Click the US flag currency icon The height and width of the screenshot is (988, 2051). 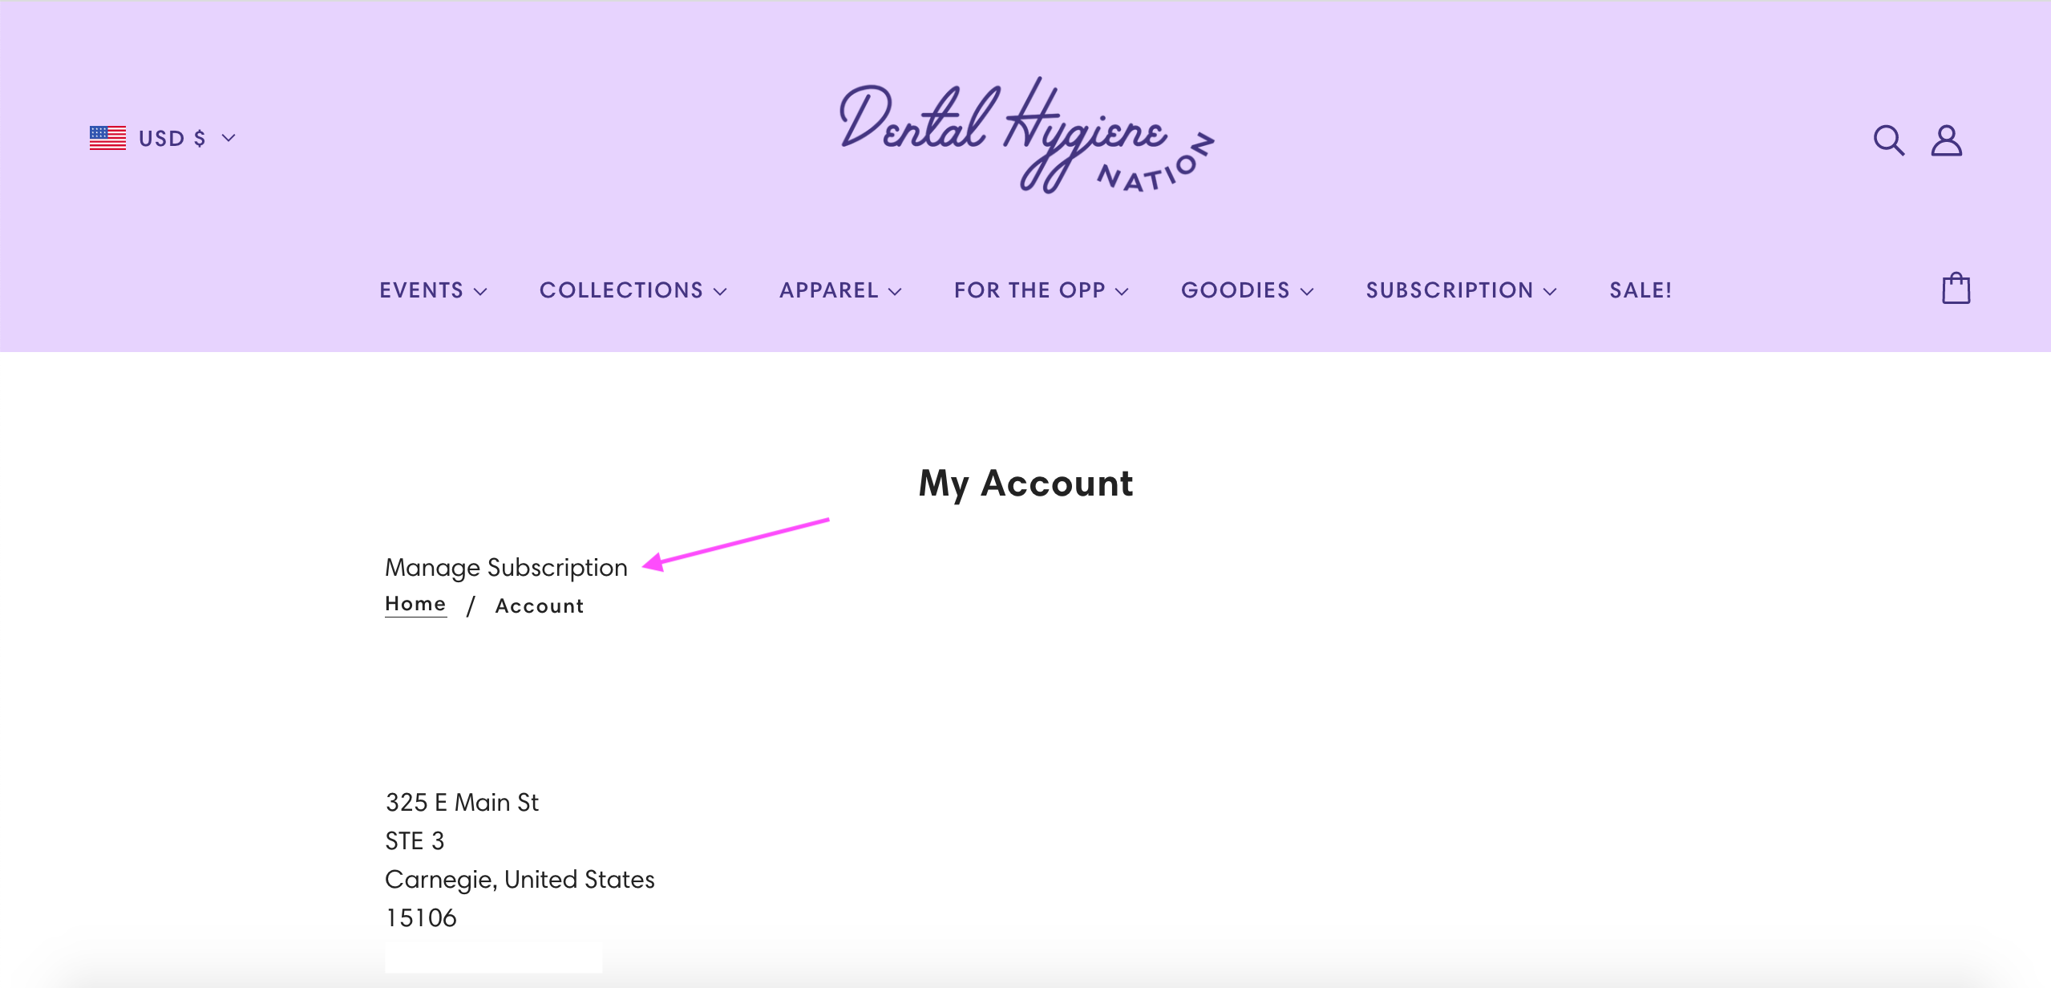coord(107,138)
